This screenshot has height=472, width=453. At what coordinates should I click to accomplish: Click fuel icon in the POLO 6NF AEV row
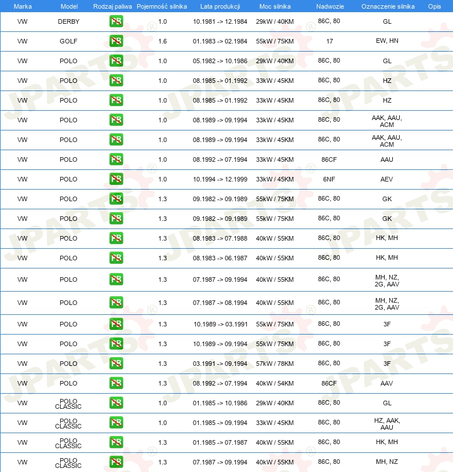(x=116, y=179)
